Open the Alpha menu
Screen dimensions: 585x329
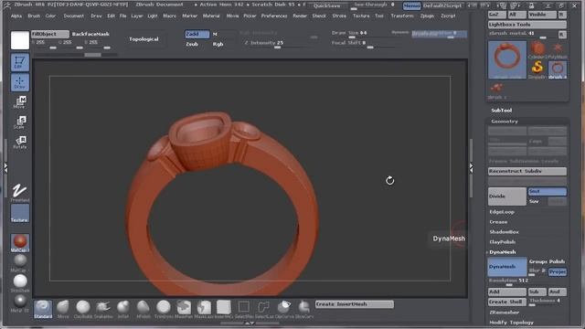pyautogui.click(x=16, y=16)
